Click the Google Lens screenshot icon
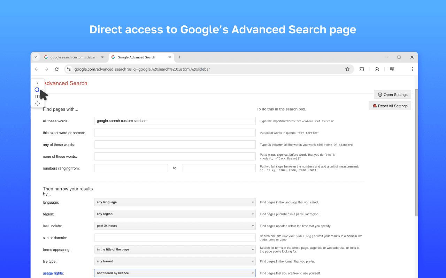 [x=377, y=69]
